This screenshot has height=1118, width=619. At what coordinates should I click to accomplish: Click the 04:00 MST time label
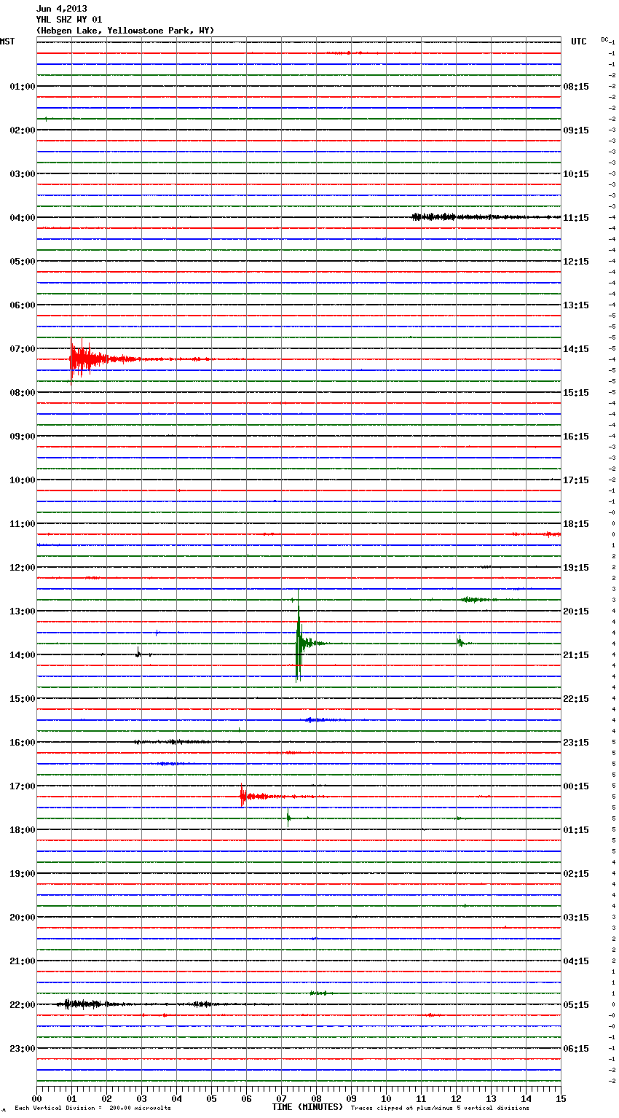pos(22,217)
